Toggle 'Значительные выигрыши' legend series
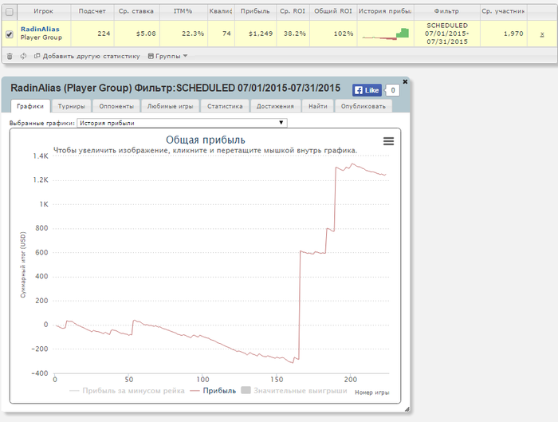The image size is (558, 422). 294,391
